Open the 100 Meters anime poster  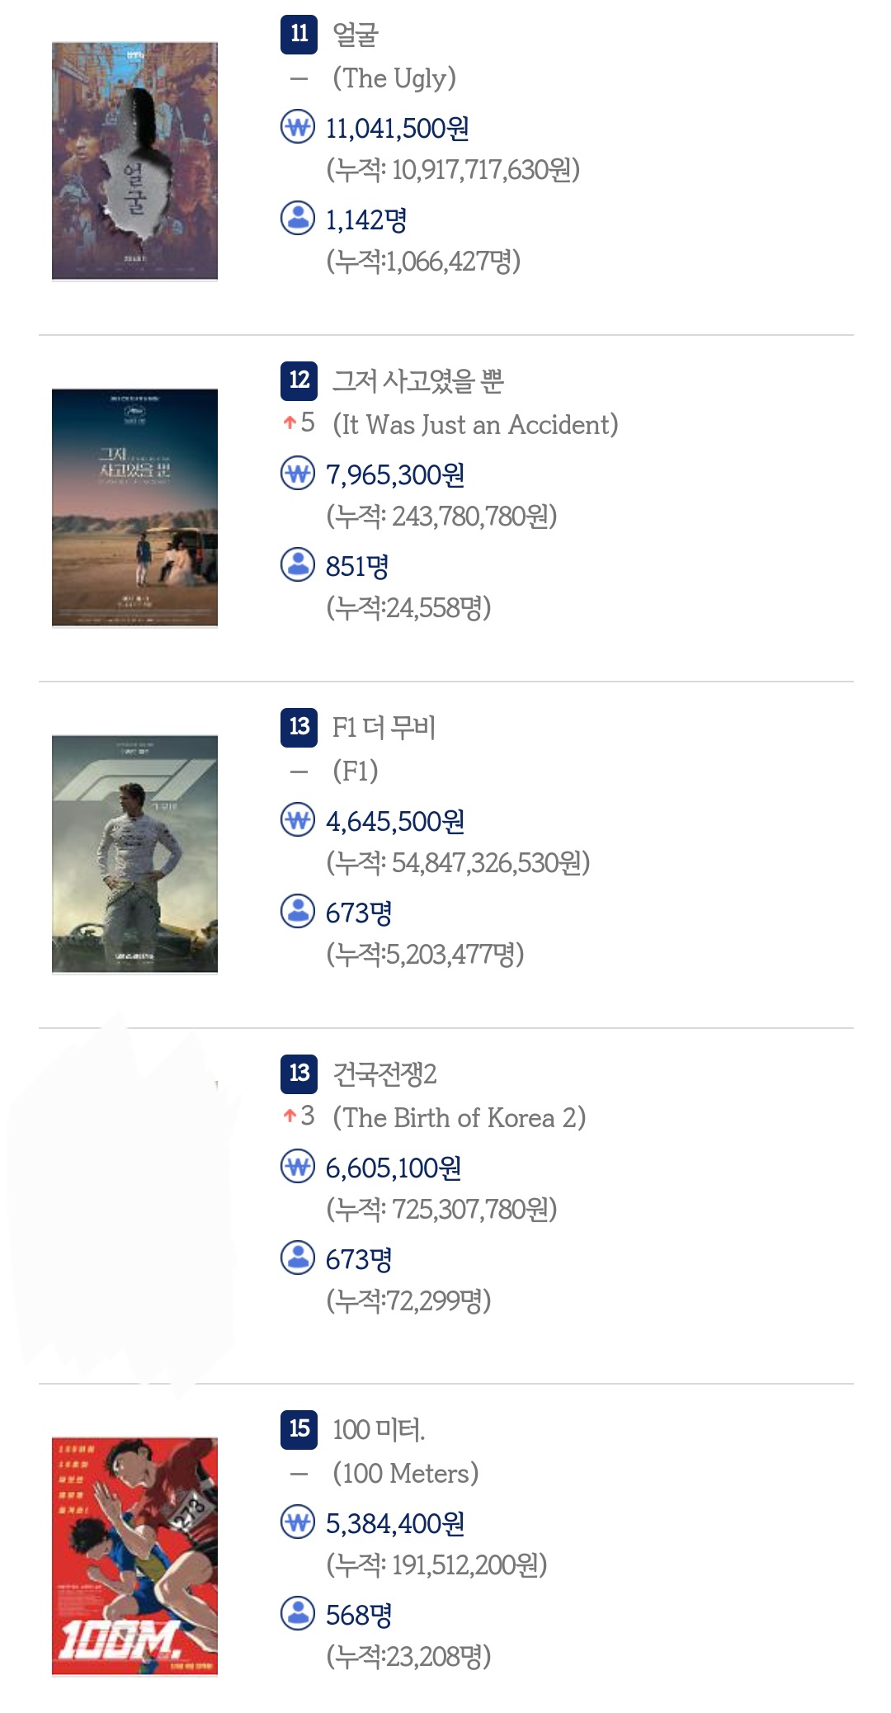134,1556
